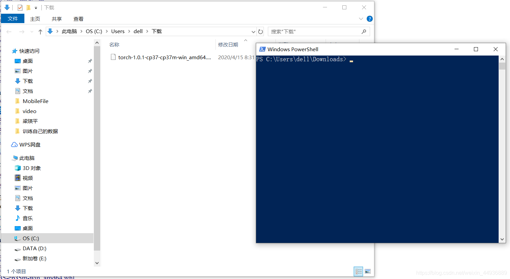Switch to the 共享 ribbon tab

(57, 19)
